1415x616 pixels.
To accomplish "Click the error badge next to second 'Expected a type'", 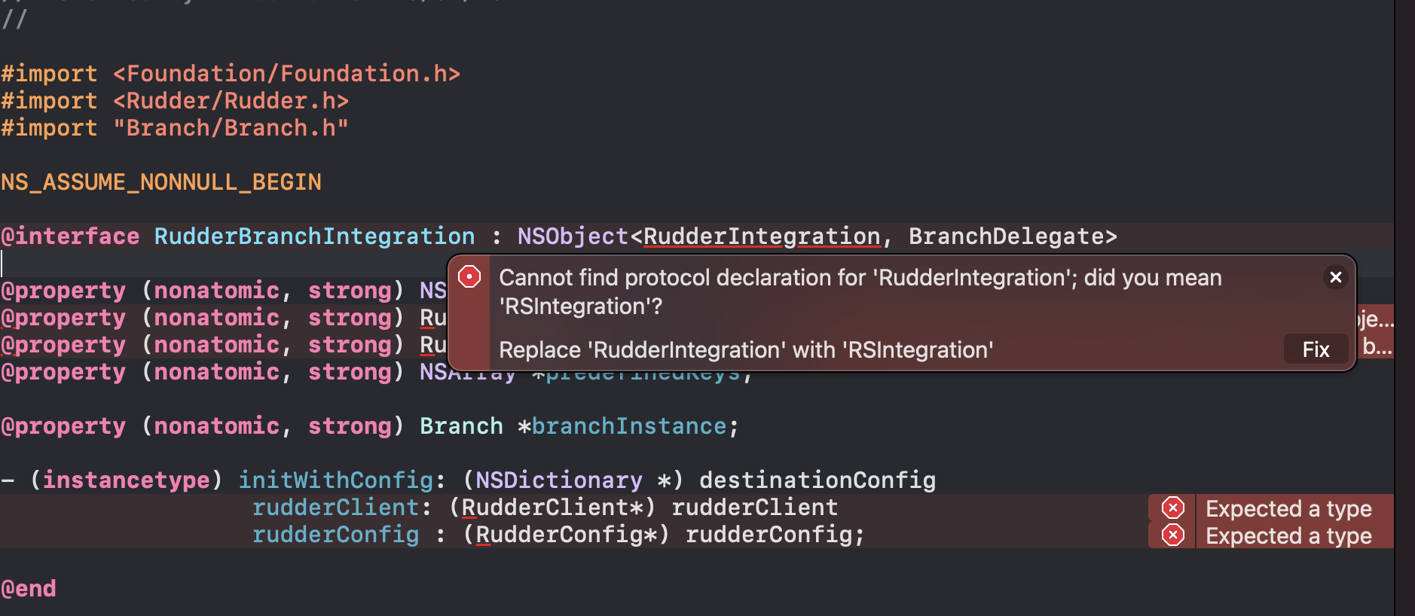I will 1172,535.
